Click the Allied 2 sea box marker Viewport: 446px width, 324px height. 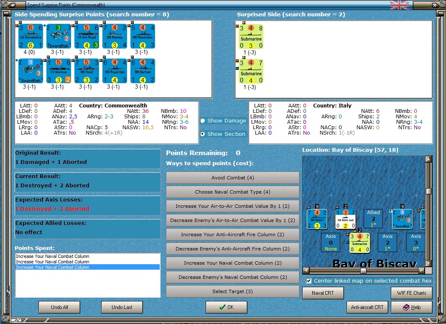pos(373,219)
